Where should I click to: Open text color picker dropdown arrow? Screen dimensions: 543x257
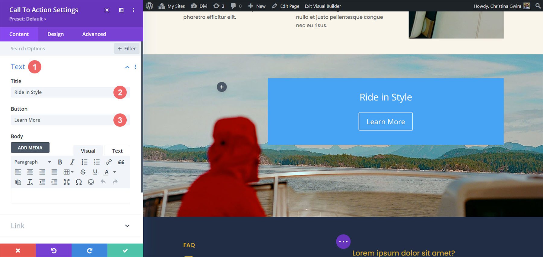coord(115,172)
